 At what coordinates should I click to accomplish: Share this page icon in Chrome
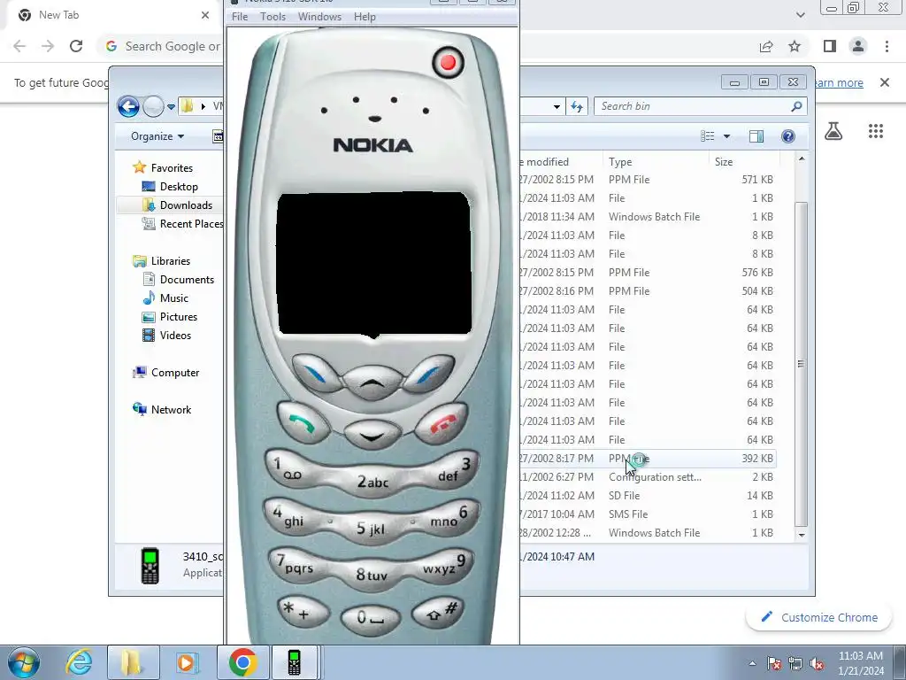[766, 46]
